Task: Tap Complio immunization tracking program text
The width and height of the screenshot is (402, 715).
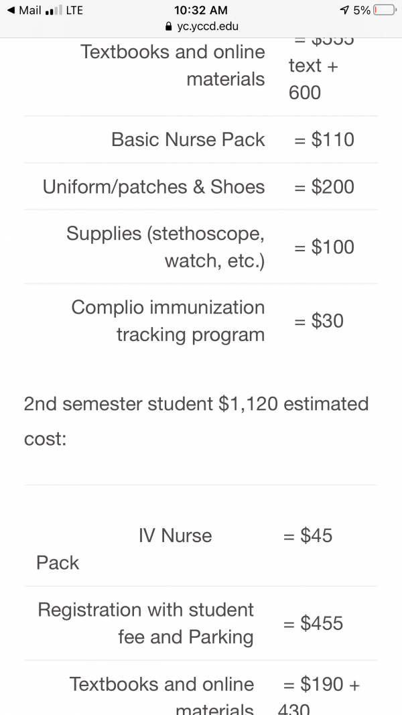Action: pyautogui.click(x=167, y=321)
